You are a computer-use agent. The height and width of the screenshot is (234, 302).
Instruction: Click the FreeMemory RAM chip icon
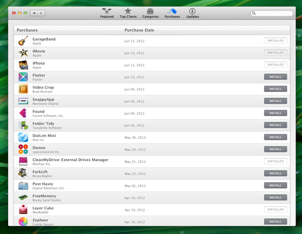click(x=23, y=197)
